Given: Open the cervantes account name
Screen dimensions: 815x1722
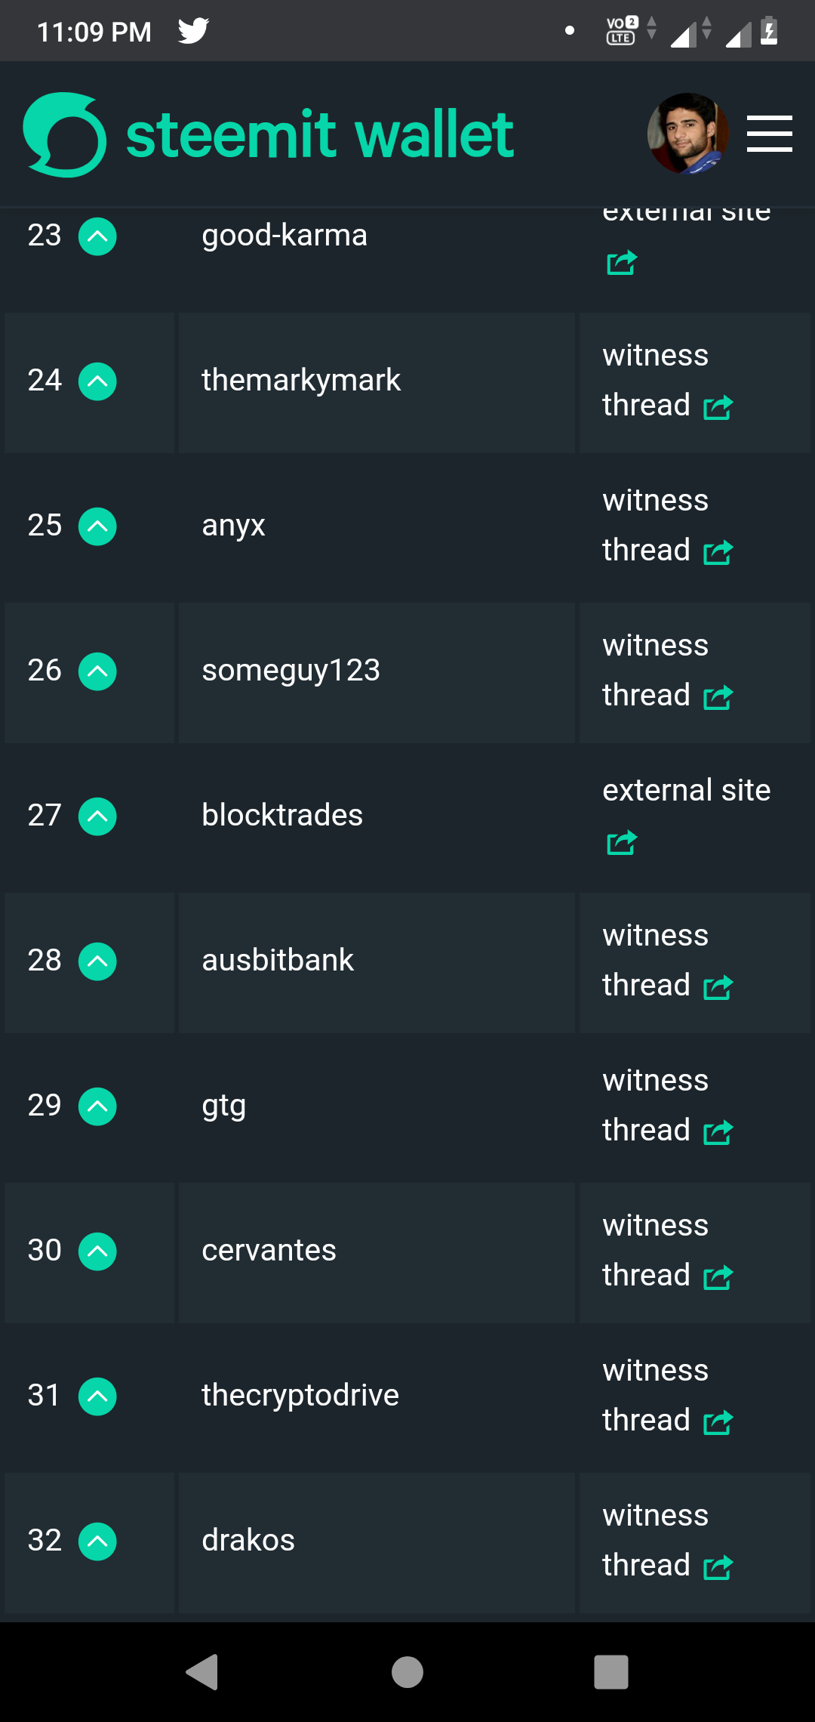Looking at the screenshot, I should [269, 1251].
